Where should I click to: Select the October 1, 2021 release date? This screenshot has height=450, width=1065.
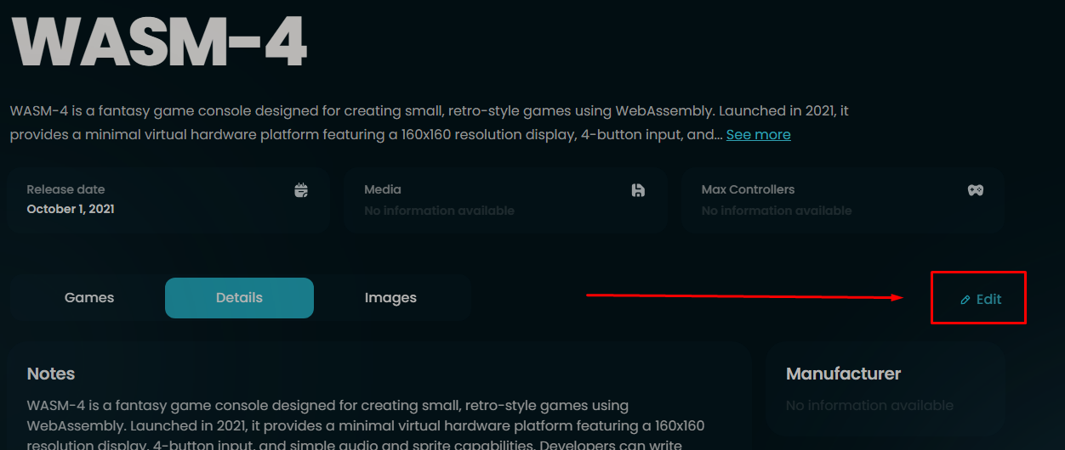71,209
